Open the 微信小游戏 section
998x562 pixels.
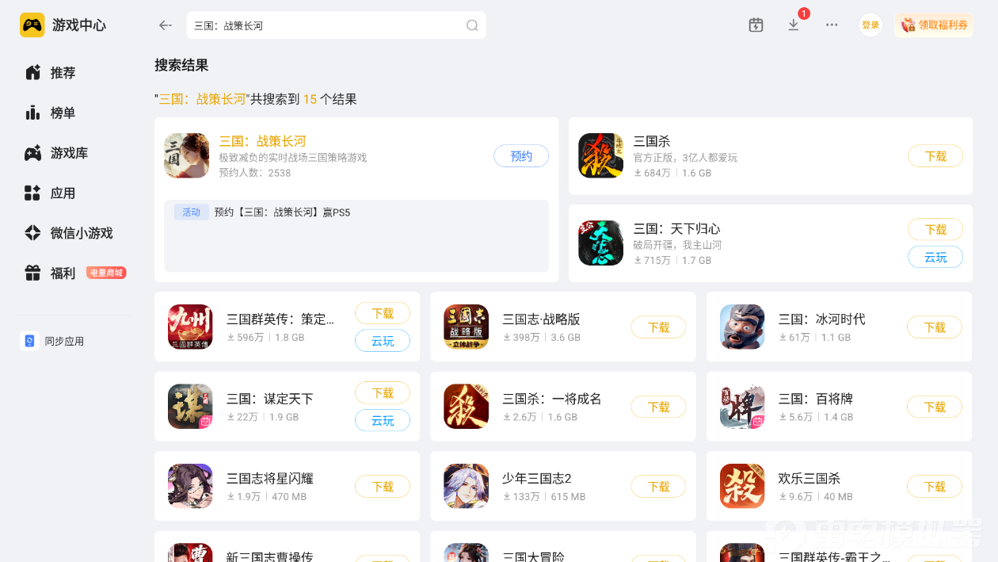click(69, 233)
